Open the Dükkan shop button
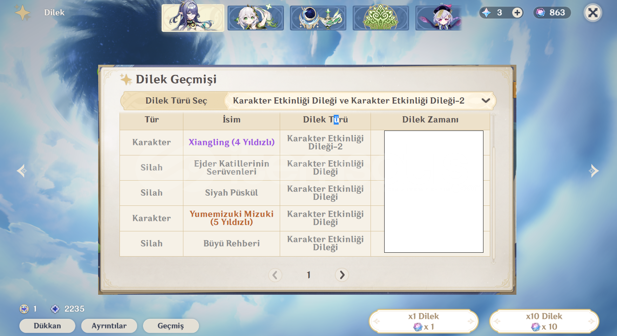This screenshot has width=617, height=336. click(47, 326)
